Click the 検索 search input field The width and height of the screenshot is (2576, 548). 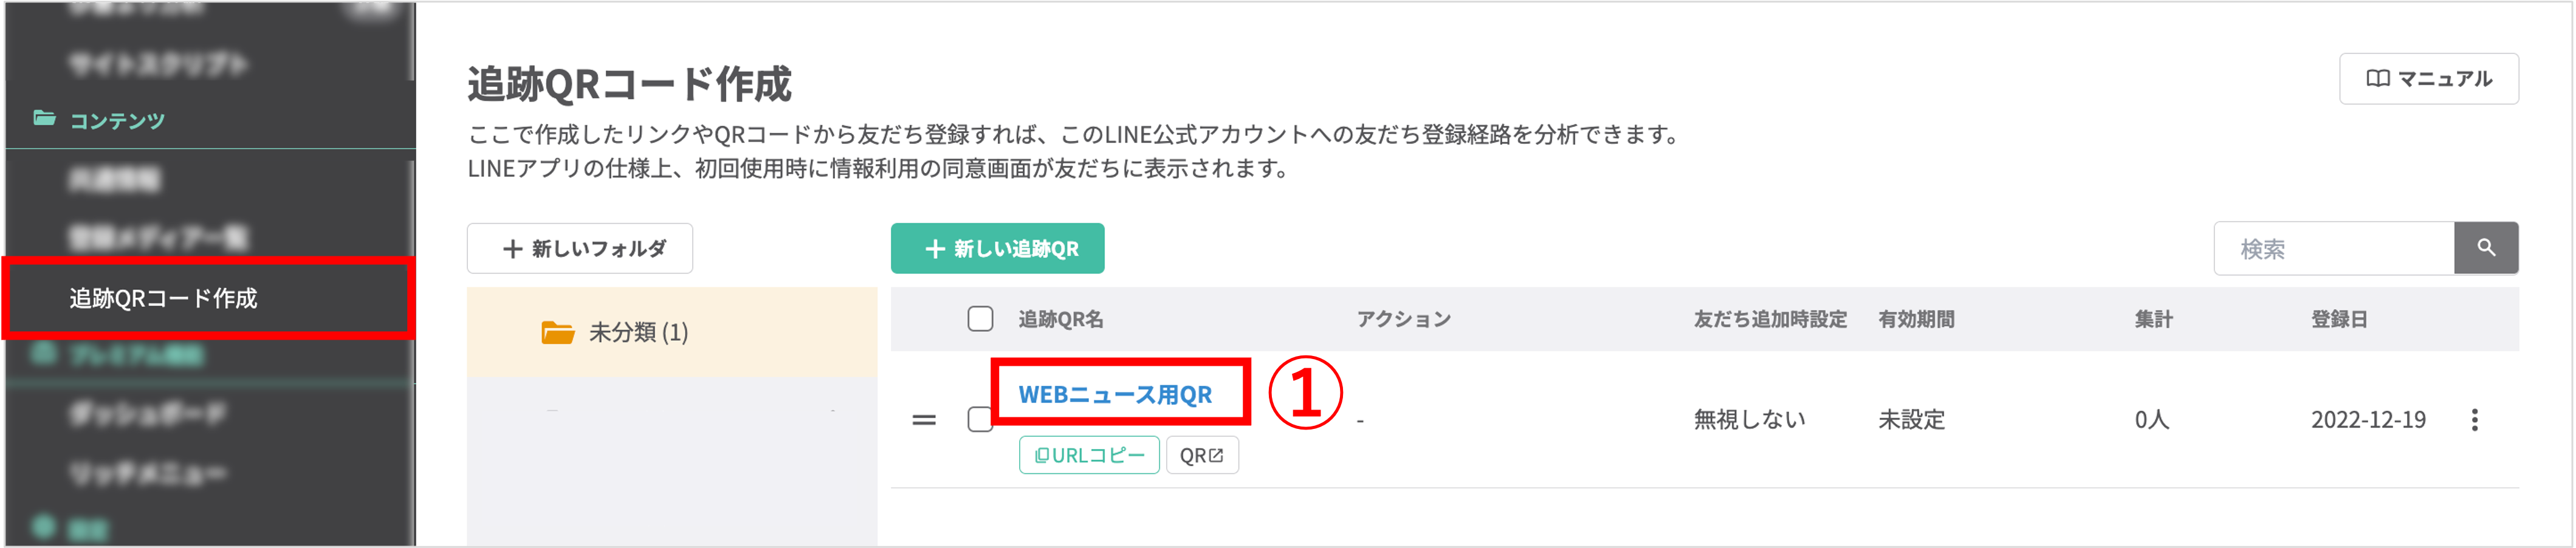click(x=2334, y=248)
